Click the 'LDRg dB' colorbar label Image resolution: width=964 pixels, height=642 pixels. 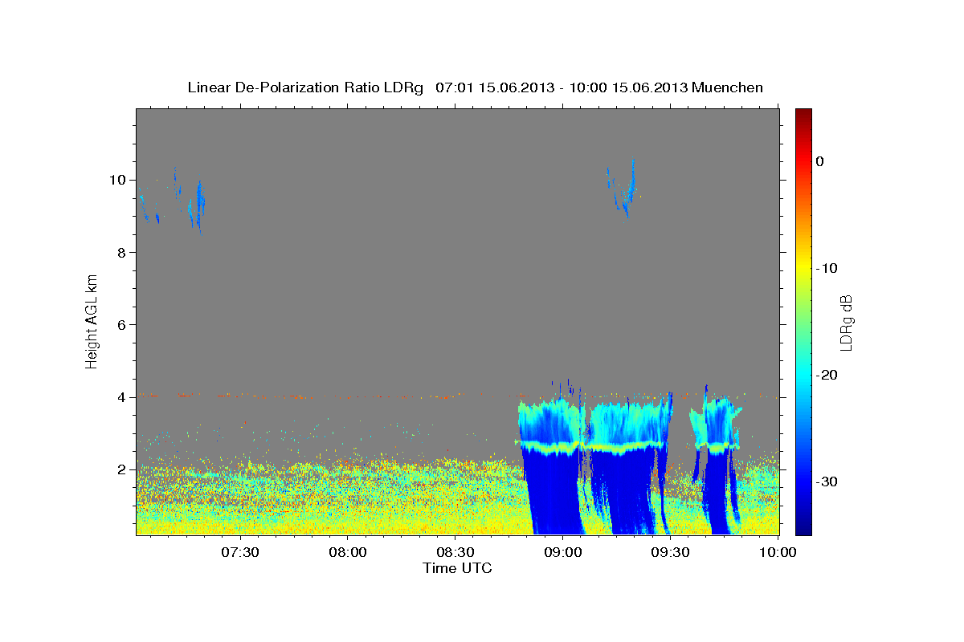pos(845,321)
